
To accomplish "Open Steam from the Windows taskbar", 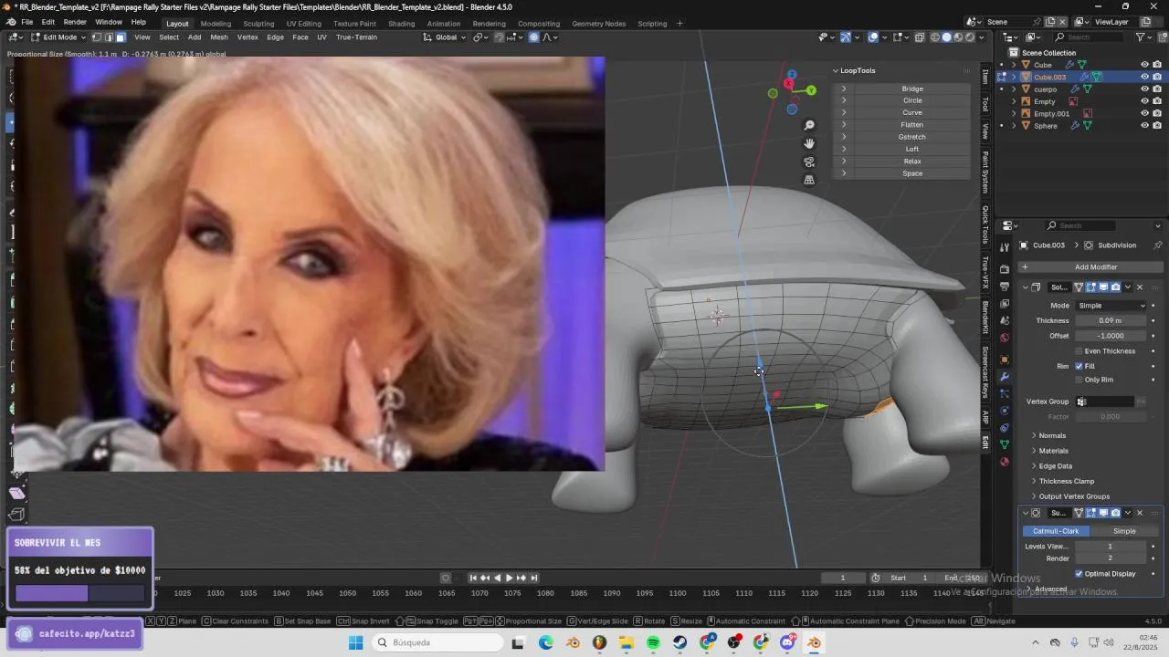I will (680, 642).
